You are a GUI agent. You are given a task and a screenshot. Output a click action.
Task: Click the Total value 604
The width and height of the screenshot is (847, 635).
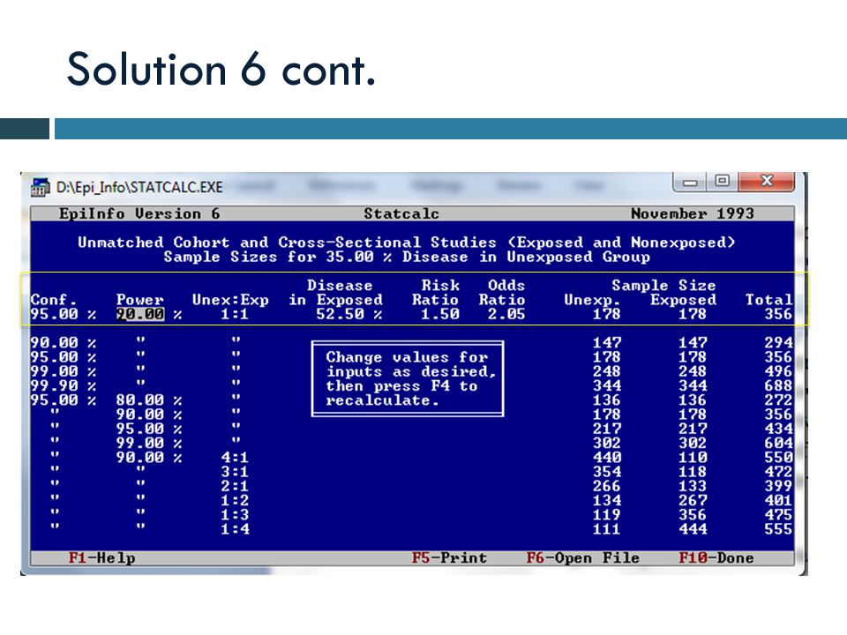pos(778,444)
